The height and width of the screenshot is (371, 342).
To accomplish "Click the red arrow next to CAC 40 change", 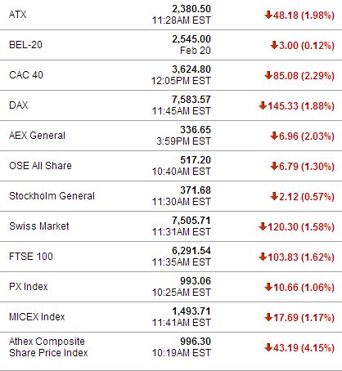I will tap(268, 75).
